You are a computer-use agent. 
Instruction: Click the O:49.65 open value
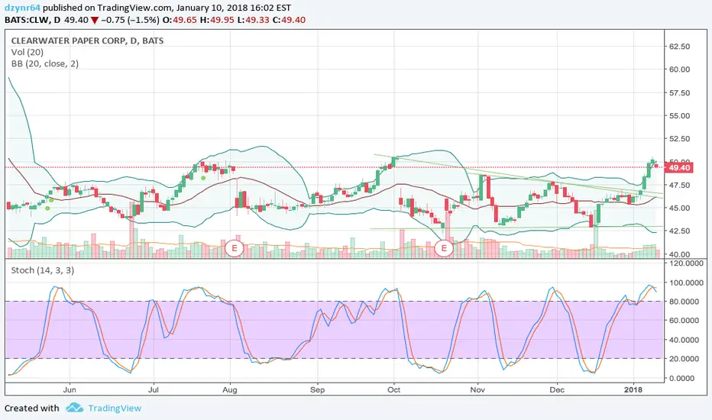180,20
